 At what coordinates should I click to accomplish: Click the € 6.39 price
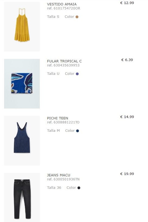(127, 60)
